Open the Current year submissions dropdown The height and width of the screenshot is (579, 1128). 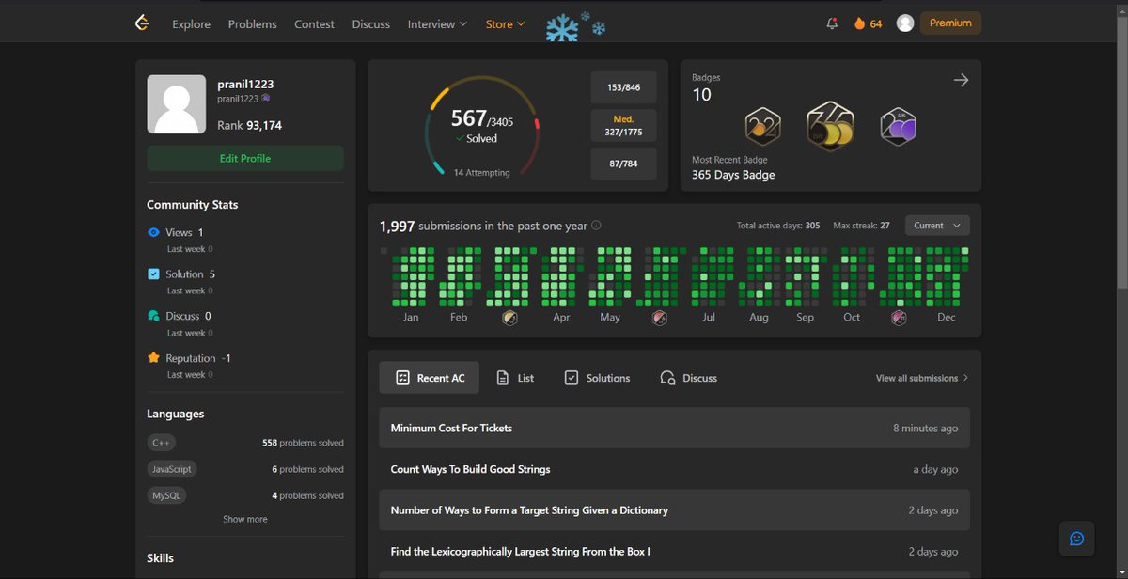pyautogui.click(x=936, y=225)
